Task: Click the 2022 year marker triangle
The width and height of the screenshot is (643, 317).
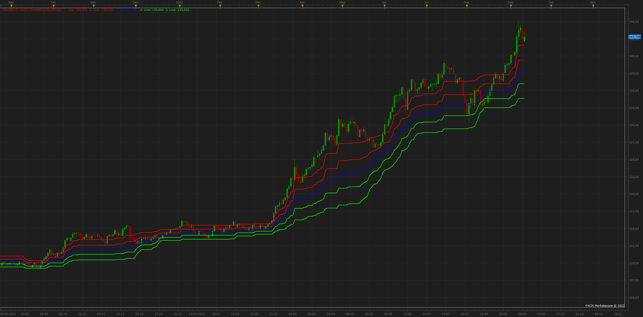Action: [x=180, y=6]
